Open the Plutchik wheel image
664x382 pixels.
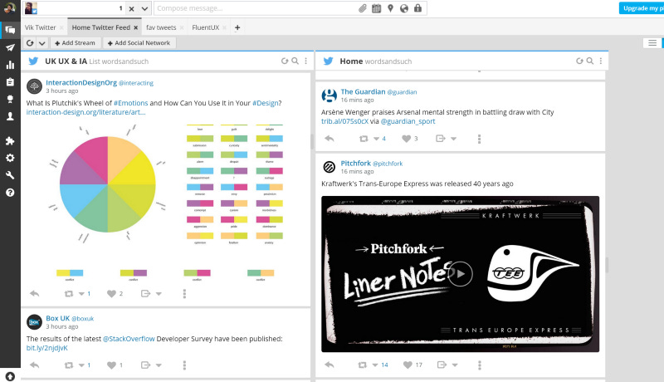[x=165, y=203]
